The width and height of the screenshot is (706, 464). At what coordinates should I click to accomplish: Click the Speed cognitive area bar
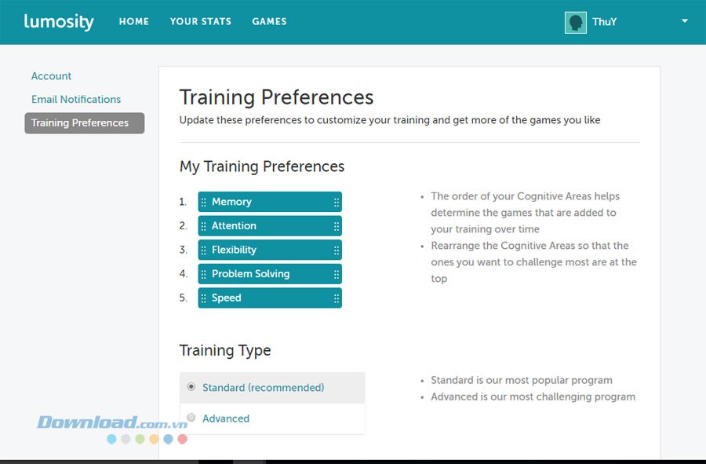point(267,298)
